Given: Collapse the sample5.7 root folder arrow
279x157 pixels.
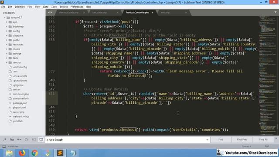Looking at the screenshot, I should pos(5,17).
